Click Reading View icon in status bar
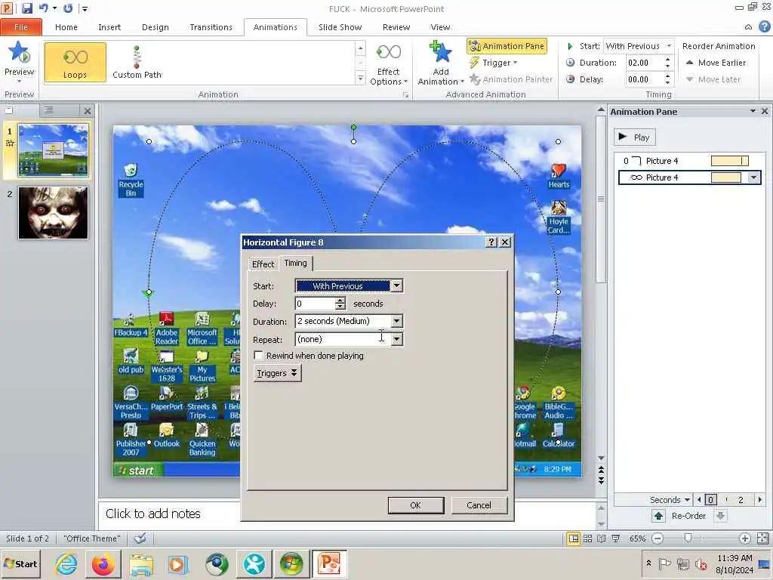This screenshot has width=773, height=580. pos(602,538)
